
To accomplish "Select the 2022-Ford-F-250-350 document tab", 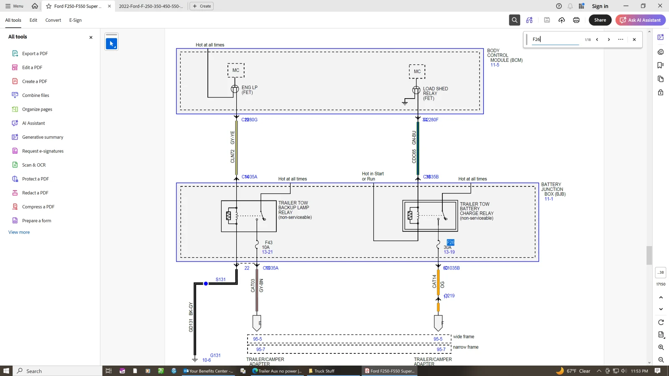I will (x=151, y=6).
